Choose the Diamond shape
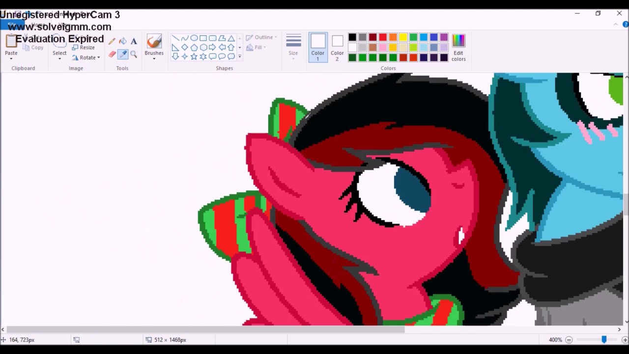The width and height of the screenshot is (629, 354). pos(185,47)
